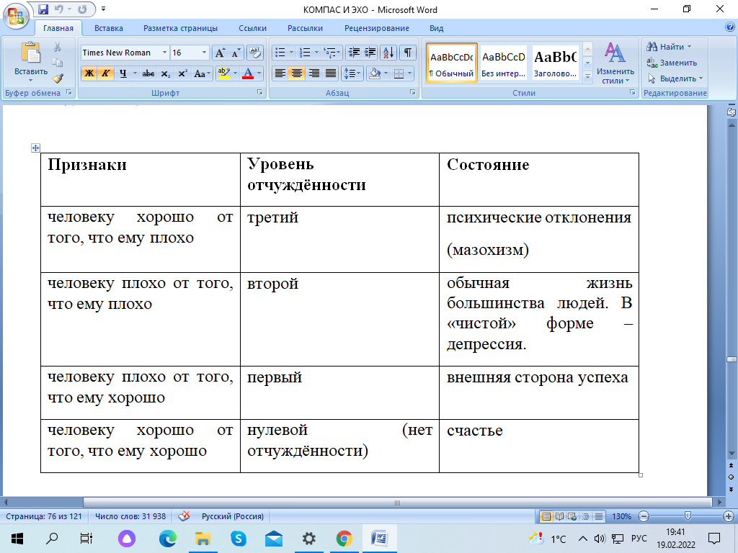Apply subscript formatting

pyautogui.click(x=166, y=73)
